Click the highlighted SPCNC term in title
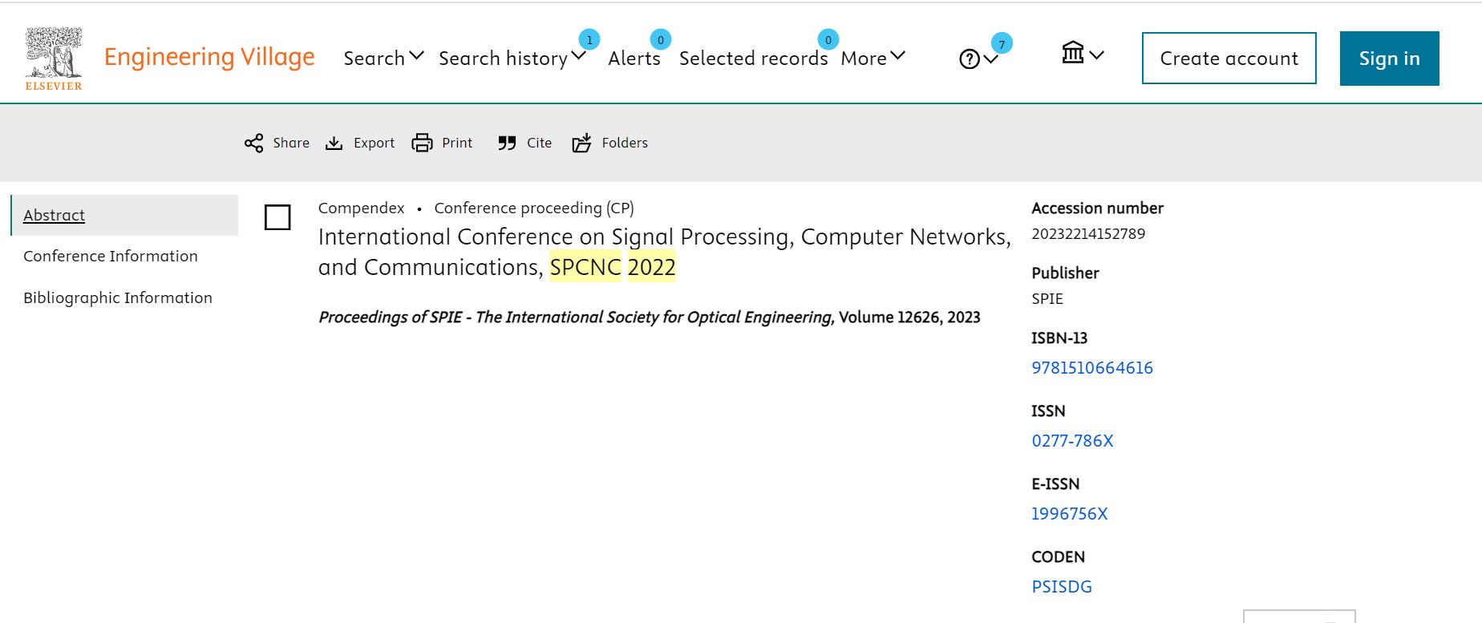The width and height of the screenshot is (1482, 623). [585, 267]
